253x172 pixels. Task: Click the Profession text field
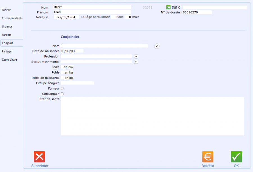pyautogui.click(x=96, y=56)
